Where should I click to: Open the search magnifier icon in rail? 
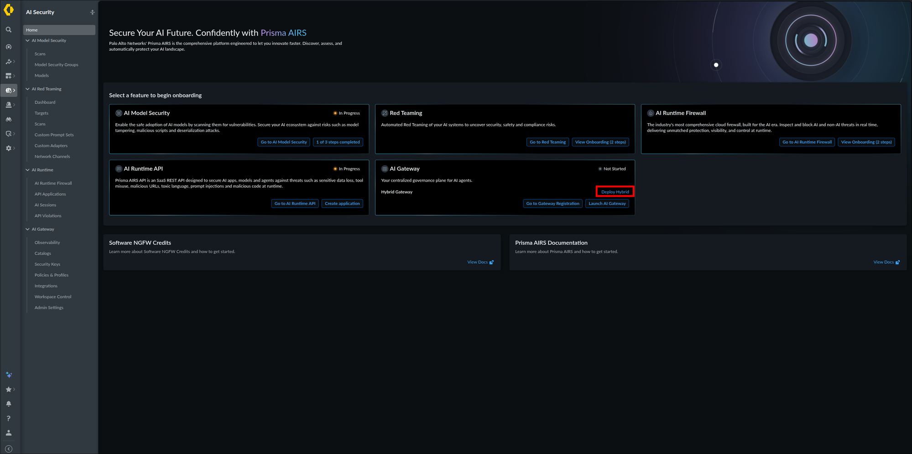pyautogui.click(x=9, y=30)
